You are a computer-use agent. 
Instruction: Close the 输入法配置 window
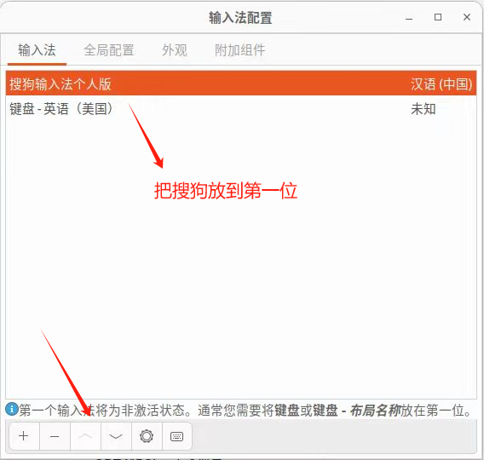coord(467,17)
